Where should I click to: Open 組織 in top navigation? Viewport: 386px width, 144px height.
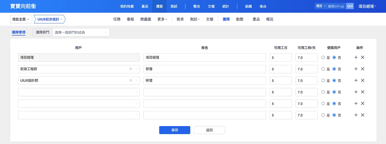(x=248, y=6)
